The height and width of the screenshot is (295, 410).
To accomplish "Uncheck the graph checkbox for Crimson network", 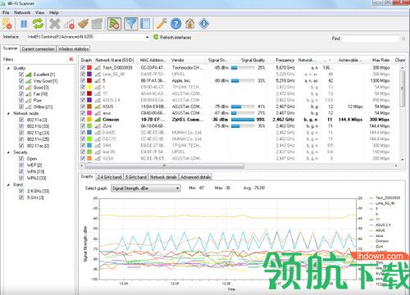I will [83, 120].
